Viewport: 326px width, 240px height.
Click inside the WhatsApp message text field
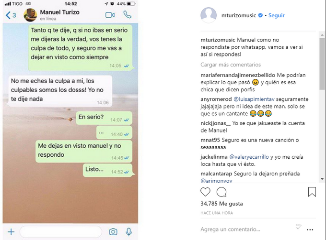click(x=61, y=232)
